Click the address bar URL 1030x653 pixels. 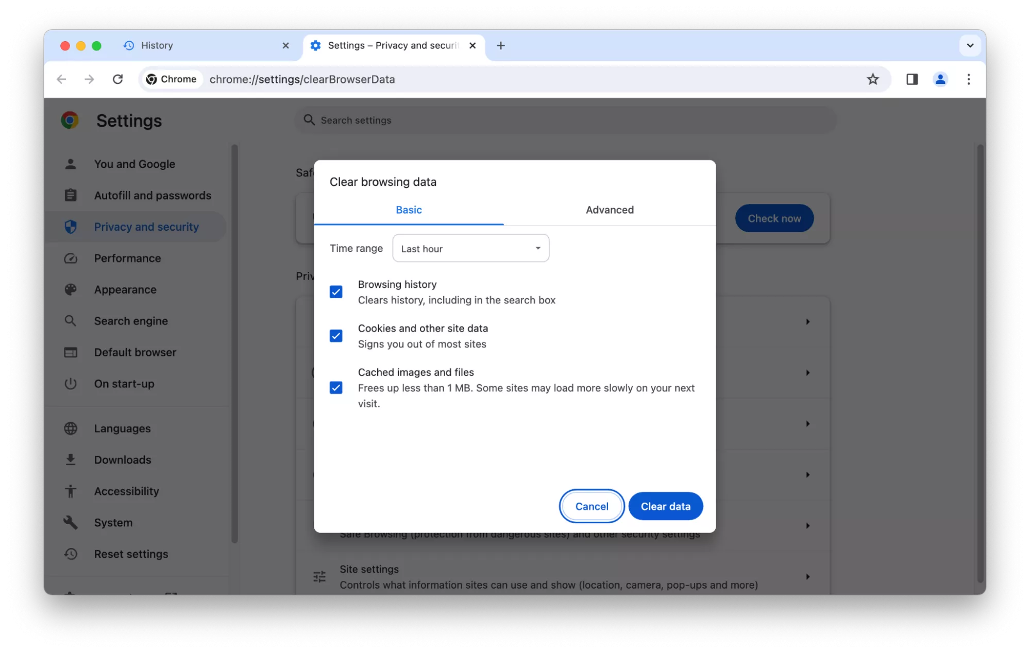coord(302,79)
